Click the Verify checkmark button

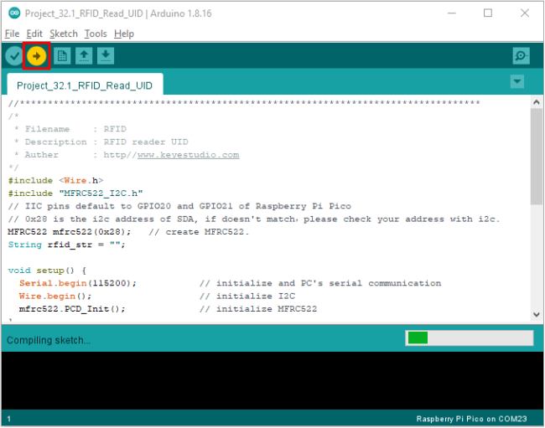(14, 56)
